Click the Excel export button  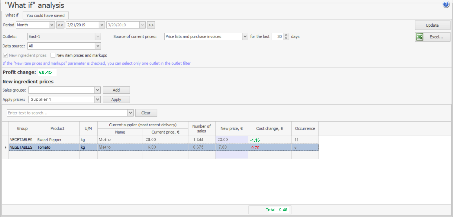[x=432, y=37]
